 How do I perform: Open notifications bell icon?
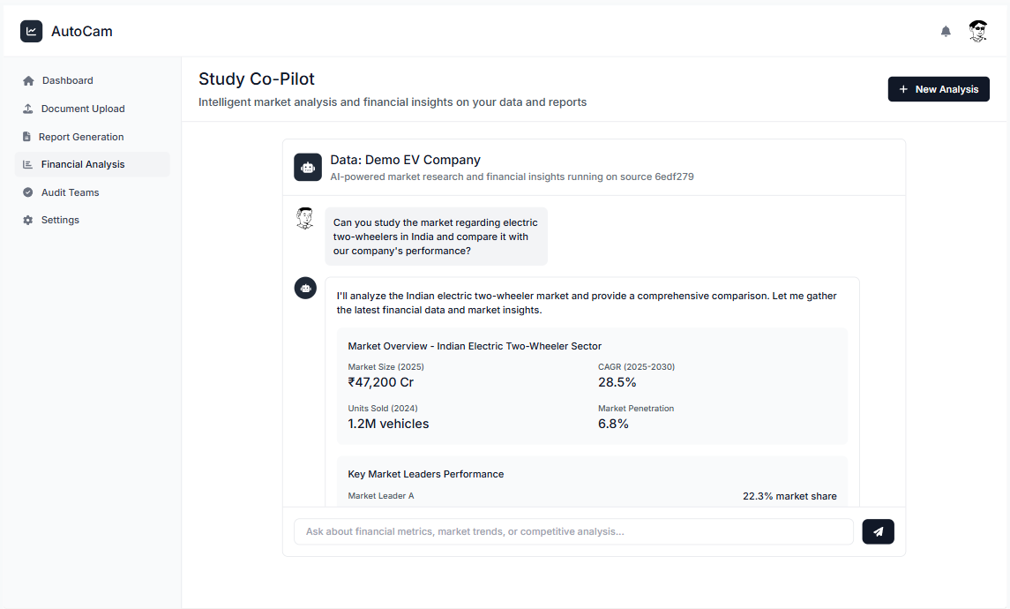pos(946,32)
